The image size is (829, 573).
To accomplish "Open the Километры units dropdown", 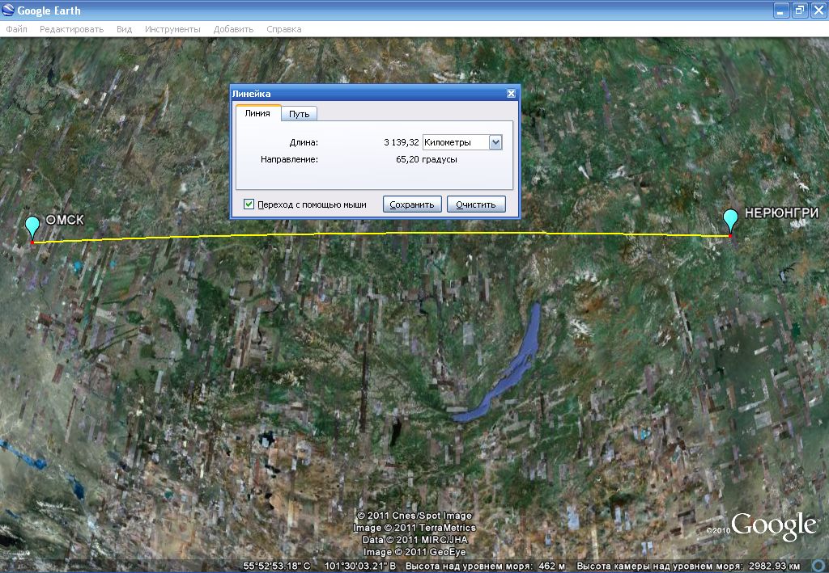I will (495, 142).
